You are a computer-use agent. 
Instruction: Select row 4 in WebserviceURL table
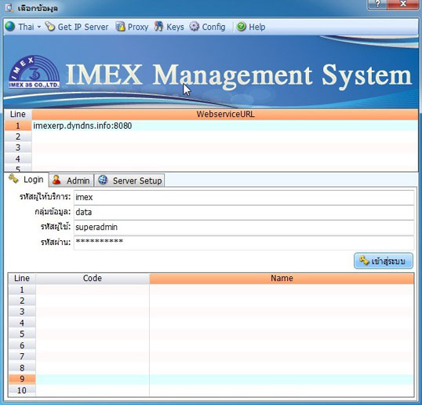coord(211,159)
